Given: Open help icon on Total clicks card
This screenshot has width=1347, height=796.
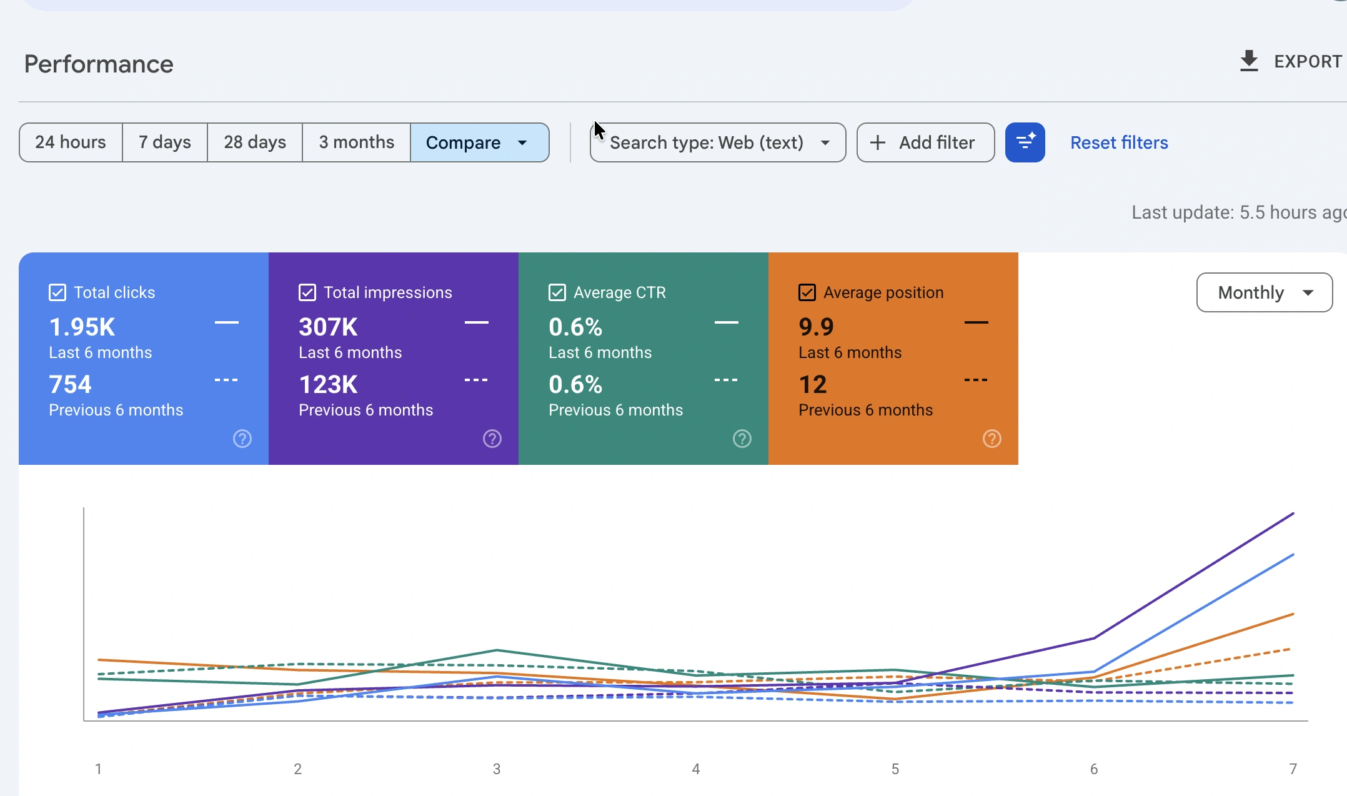Looking at the screenshot, I should click(x=242, y=439).
